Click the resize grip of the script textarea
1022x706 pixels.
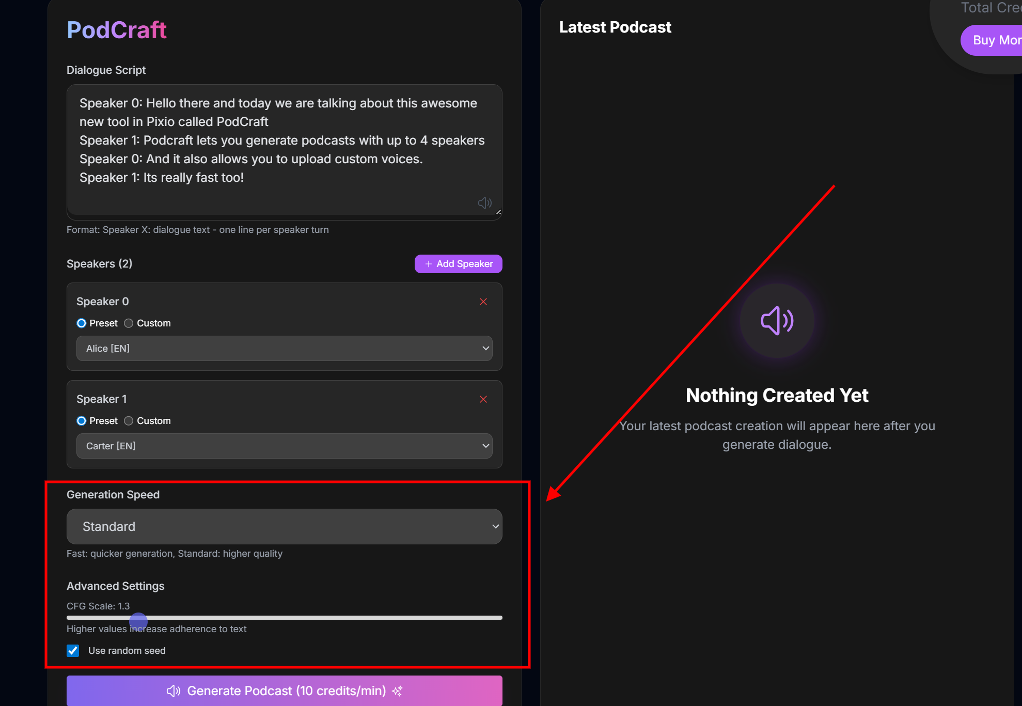(x=498, y=212)
